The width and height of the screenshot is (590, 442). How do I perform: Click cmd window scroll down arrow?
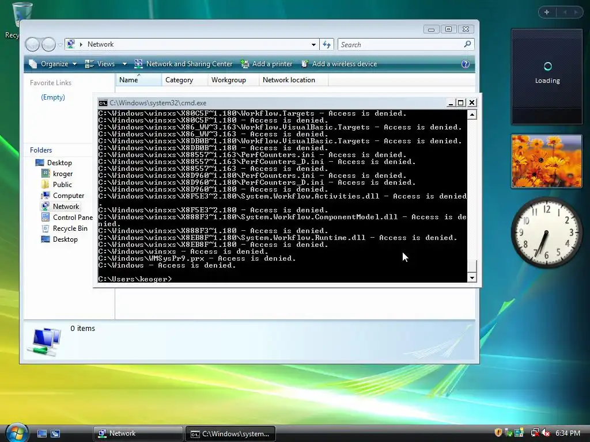472,278
